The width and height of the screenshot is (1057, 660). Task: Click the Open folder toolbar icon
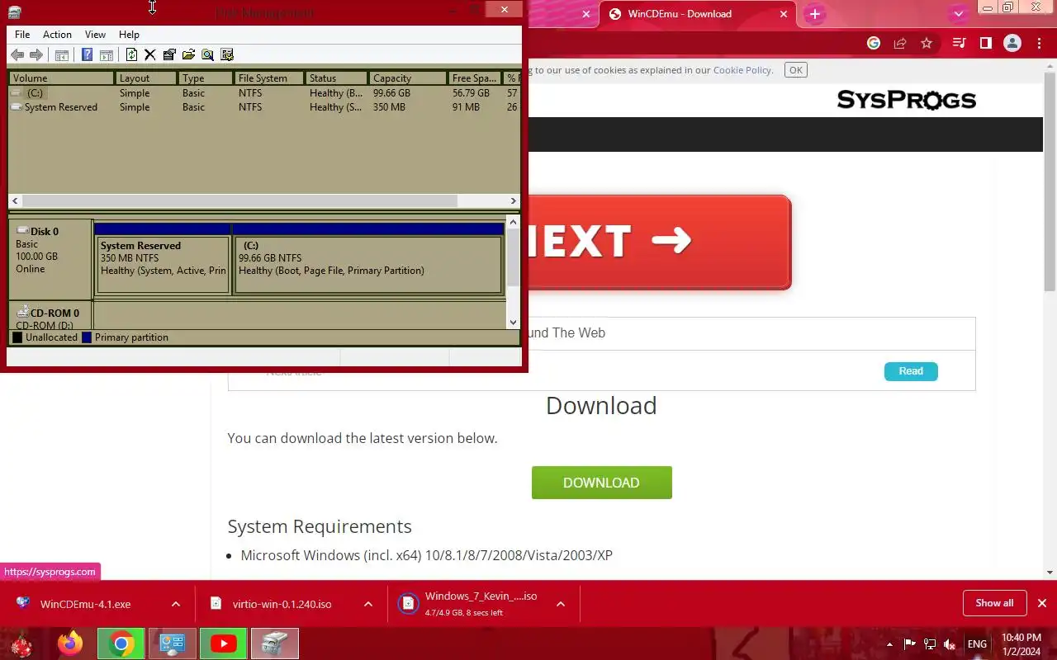tap(188, 54)
